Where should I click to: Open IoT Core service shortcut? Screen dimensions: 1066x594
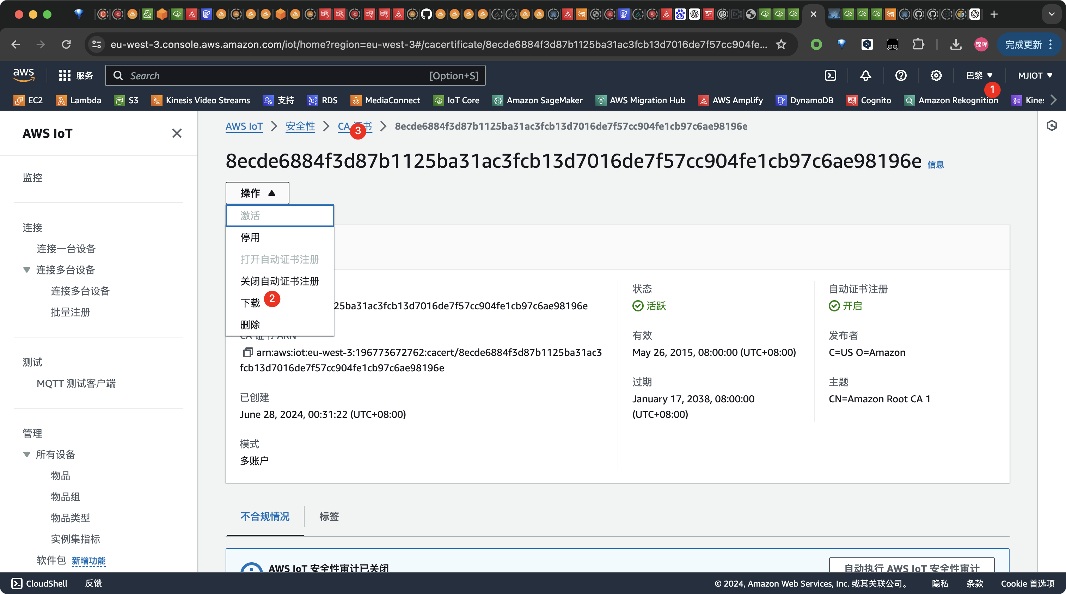click(456, 100)
